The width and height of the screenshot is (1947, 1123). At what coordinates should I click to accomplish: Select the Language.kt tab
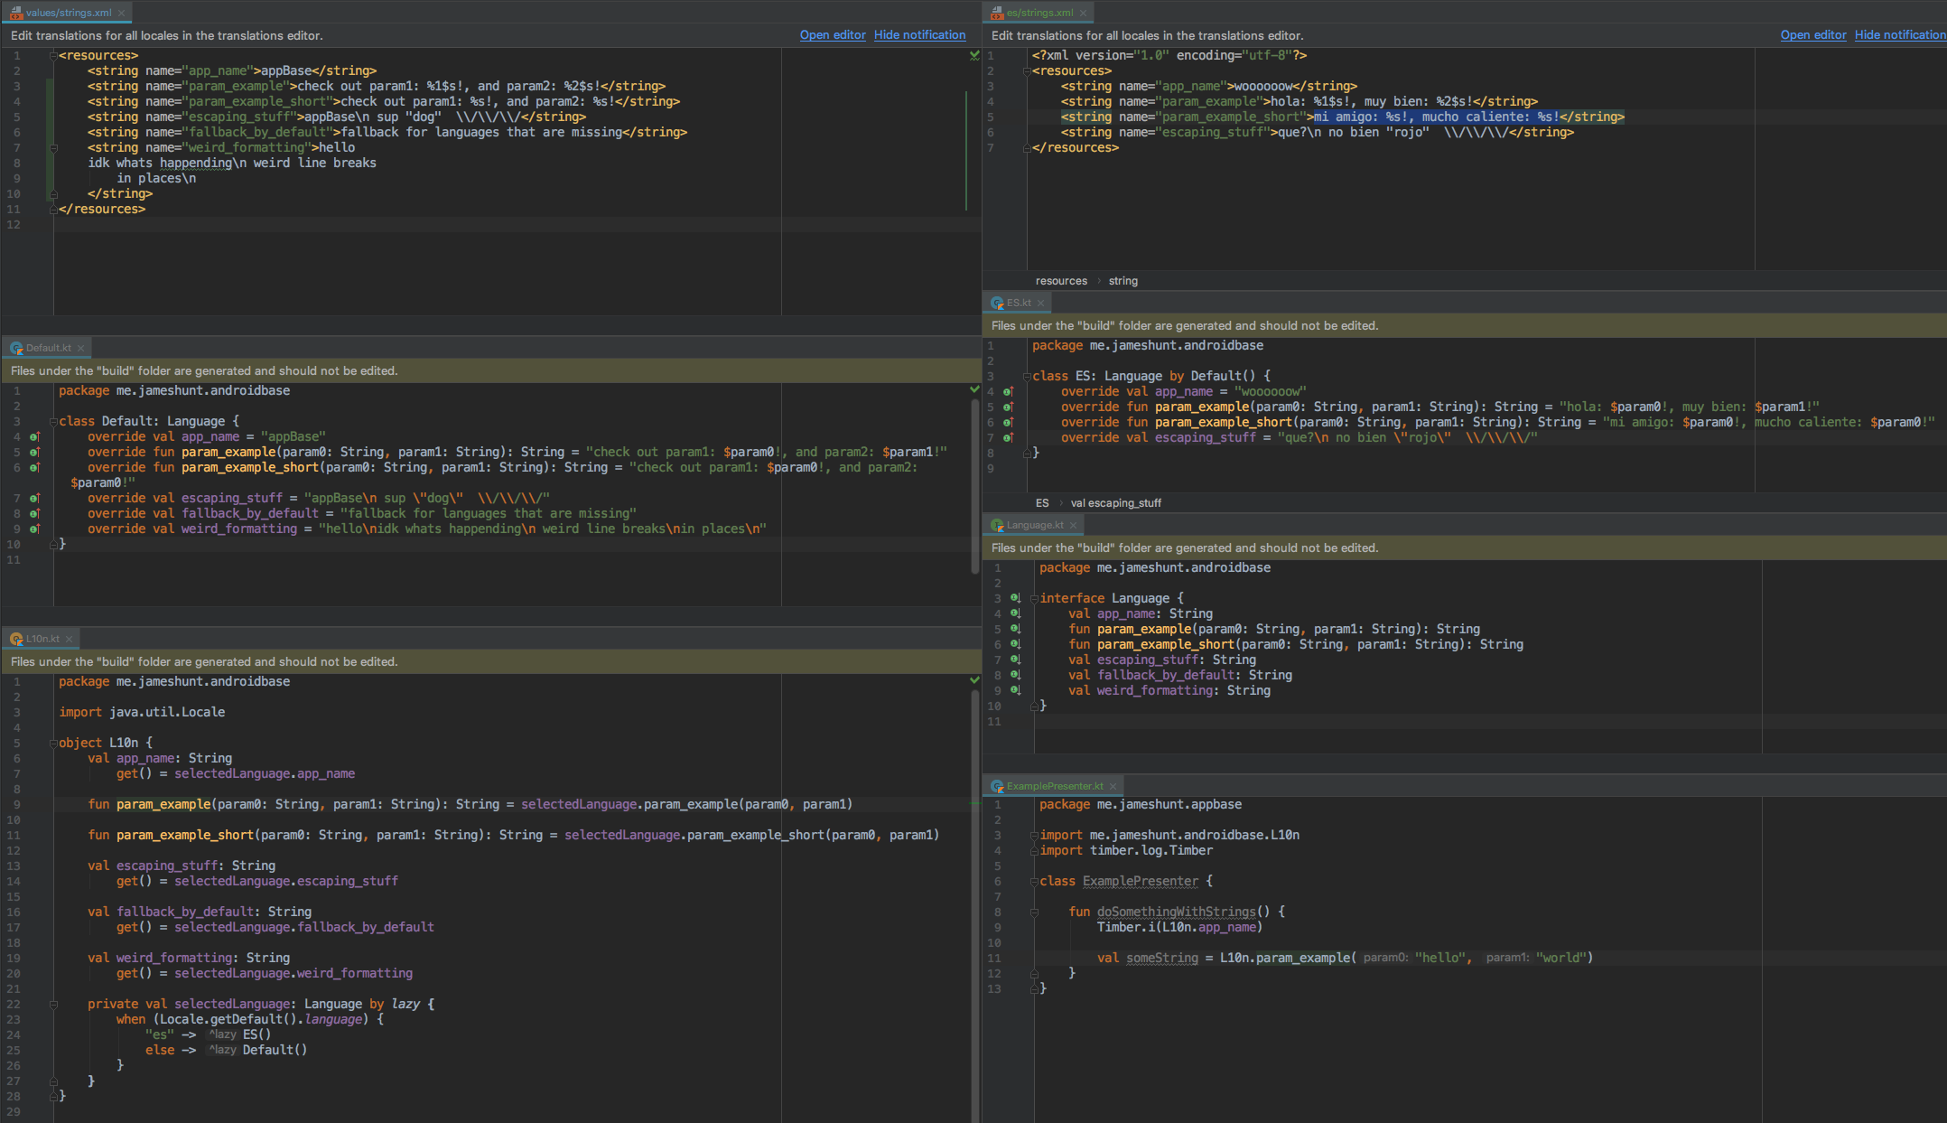point(1034,525)
